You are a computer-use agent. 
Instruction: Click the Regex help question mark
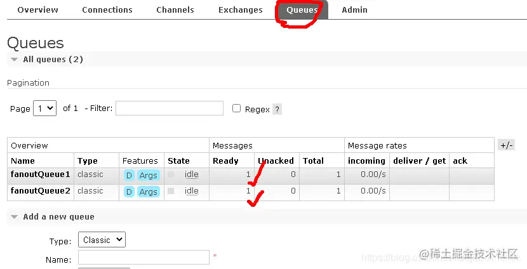pyautogui.click(x=277, y=110)
